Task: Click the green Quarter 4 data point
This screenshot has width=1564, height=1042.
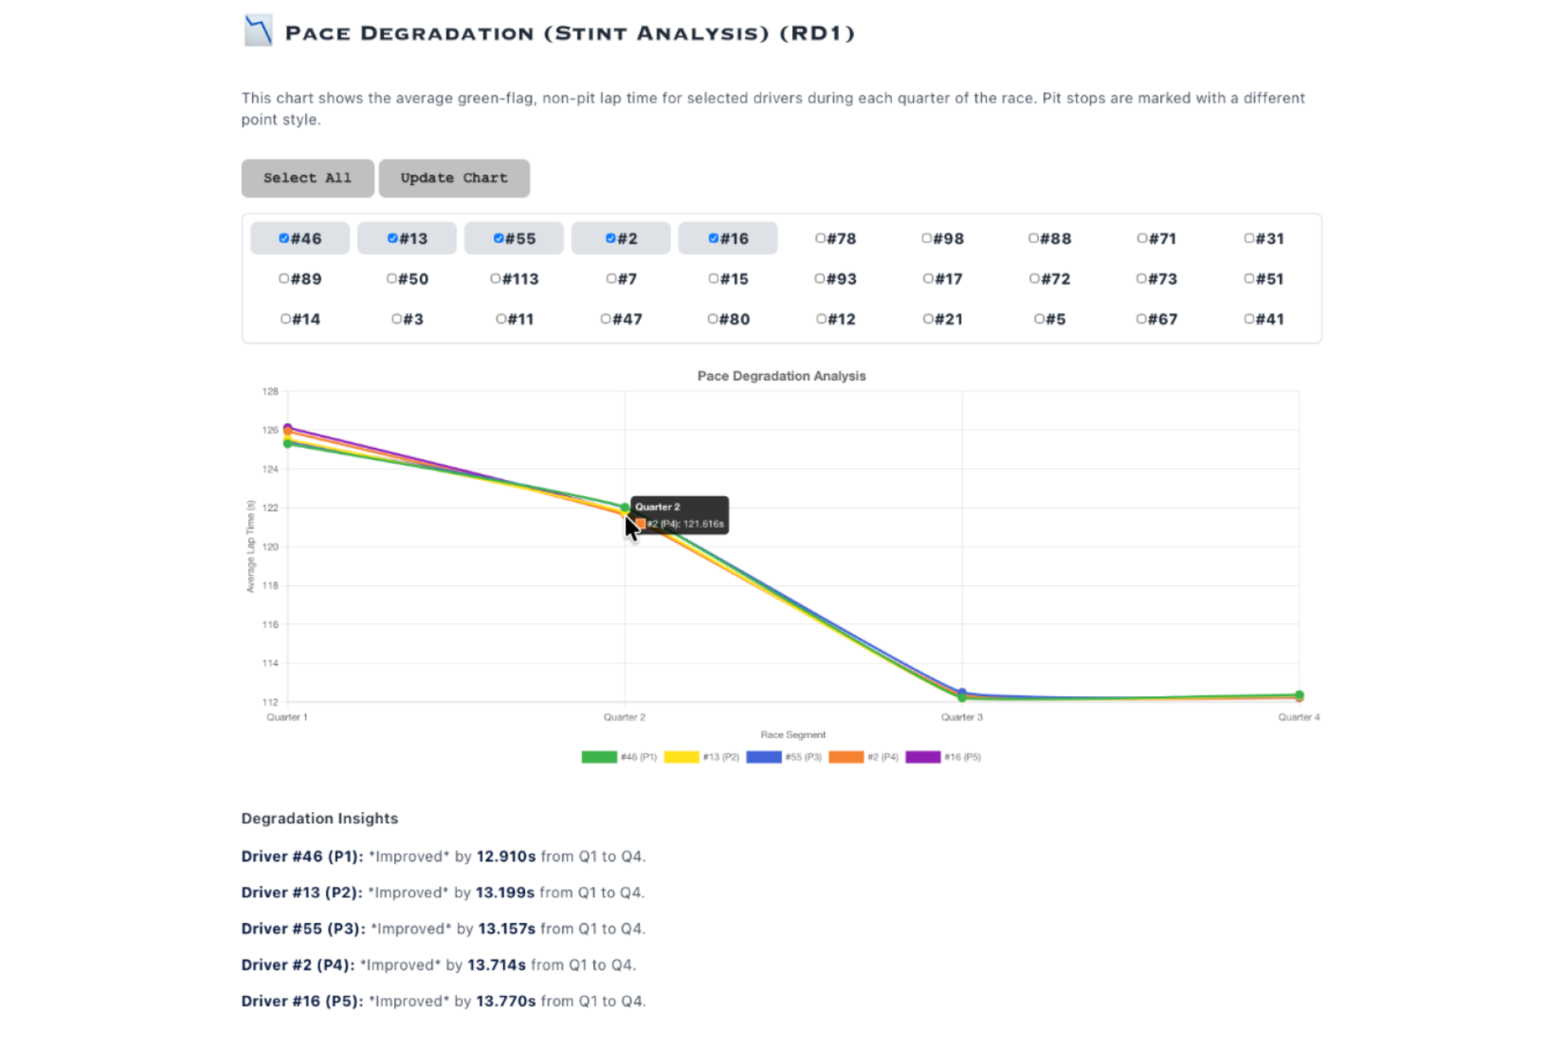Action: coord(1299,695)
